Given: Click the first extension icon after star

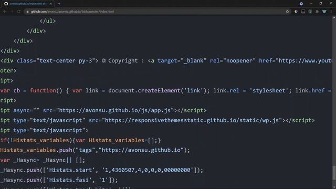Looking at the screenshot, I should click(x=296, y=12).
